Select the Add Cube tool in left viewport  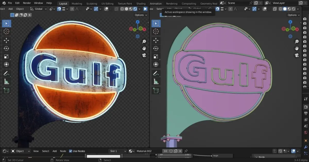(x=6, y=91)
